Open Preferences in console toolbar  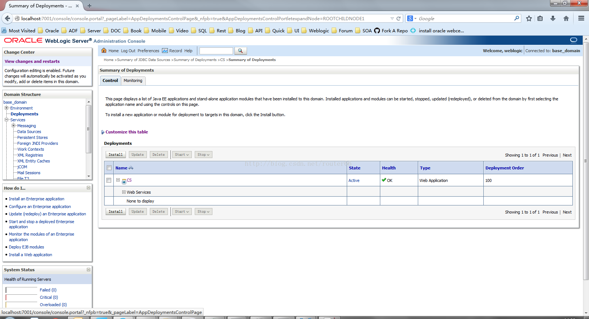pos(148,51)
